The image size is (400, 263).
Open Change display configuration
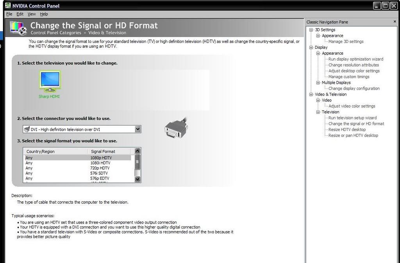point(354,89)
